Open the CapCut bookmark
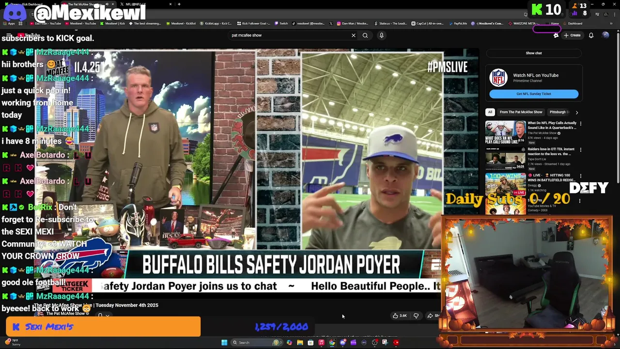 tap(428, 23)
